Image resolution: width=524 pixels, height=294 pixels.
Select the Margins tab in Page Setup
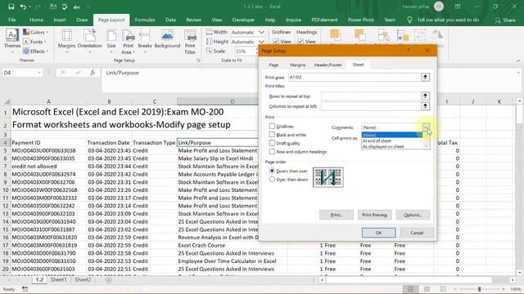point(297,65)
